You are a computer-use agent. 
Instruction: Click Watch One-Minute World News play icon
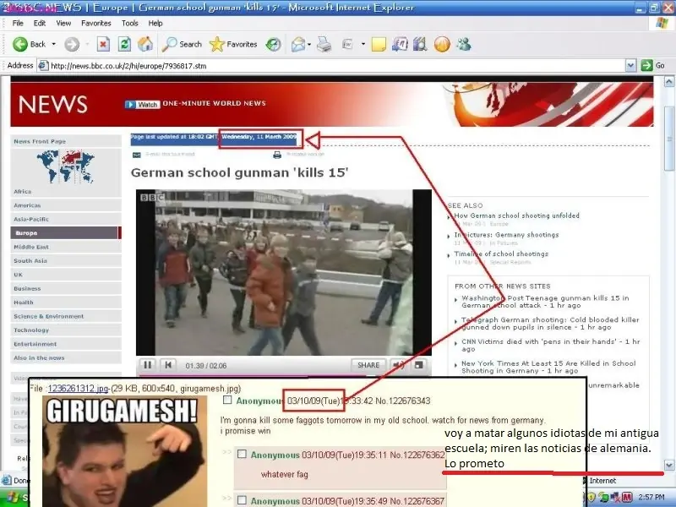coord(130,104)
